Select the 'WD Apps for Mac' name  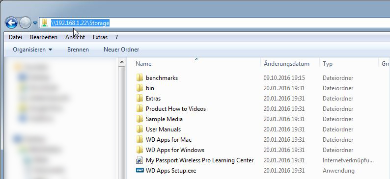click(x=168, y=140)
